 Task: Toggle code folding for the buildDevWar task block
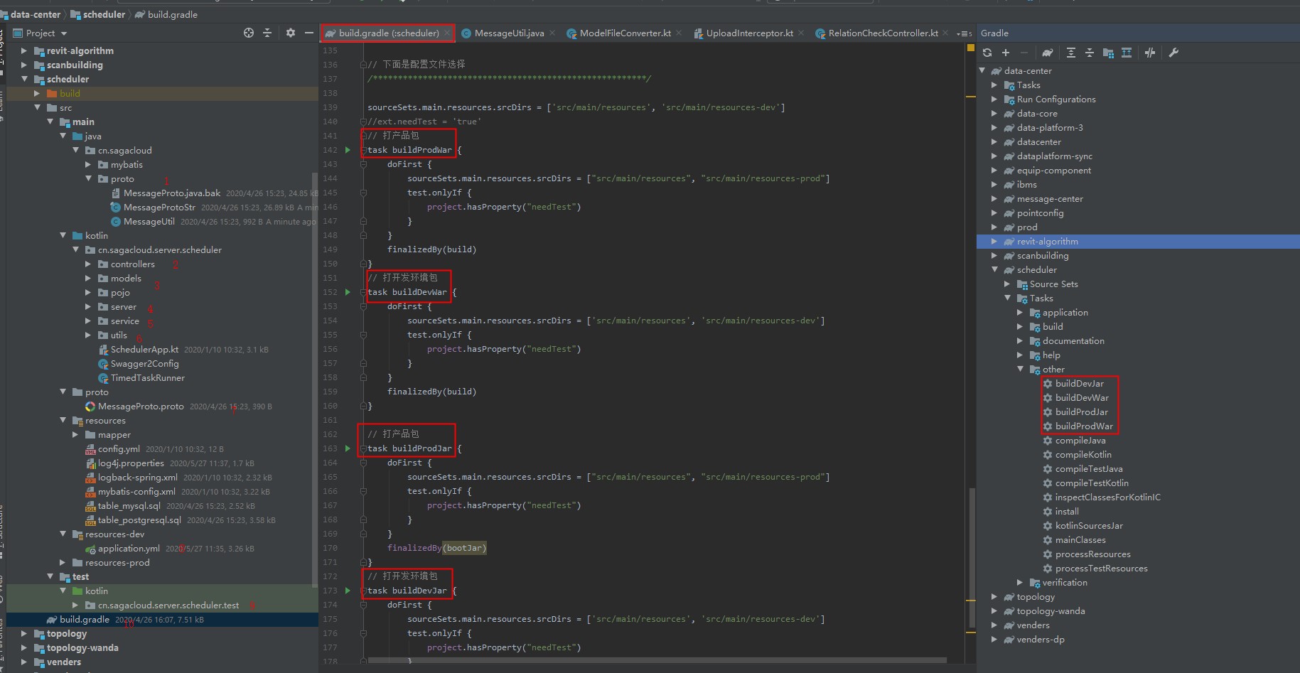[363, 292]
